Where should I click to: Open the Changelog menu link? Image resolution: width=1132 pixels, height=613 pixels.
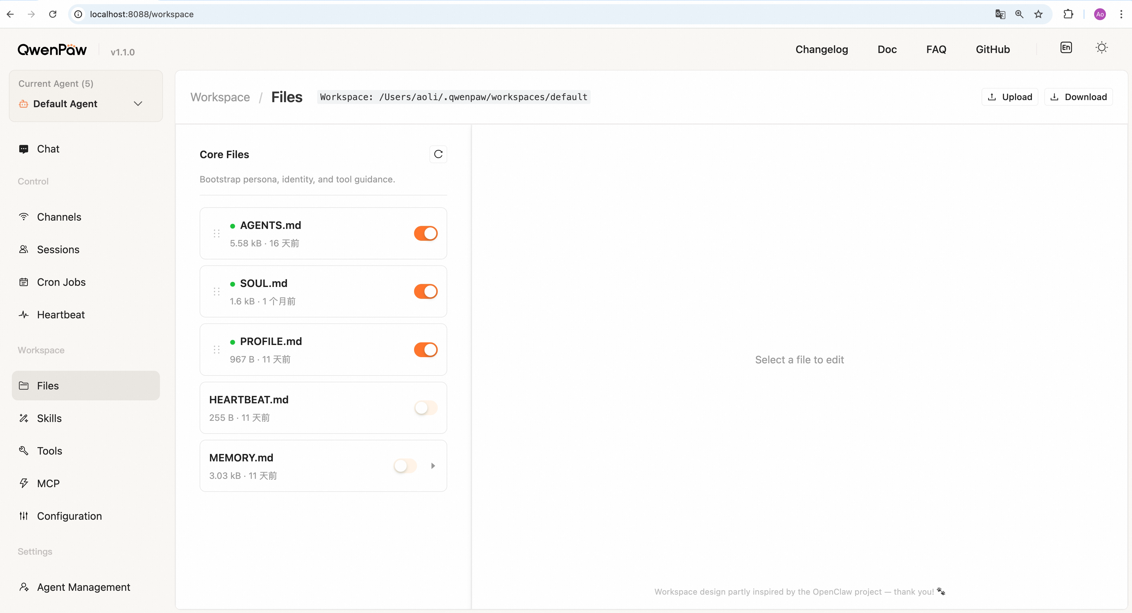[821, 49]
